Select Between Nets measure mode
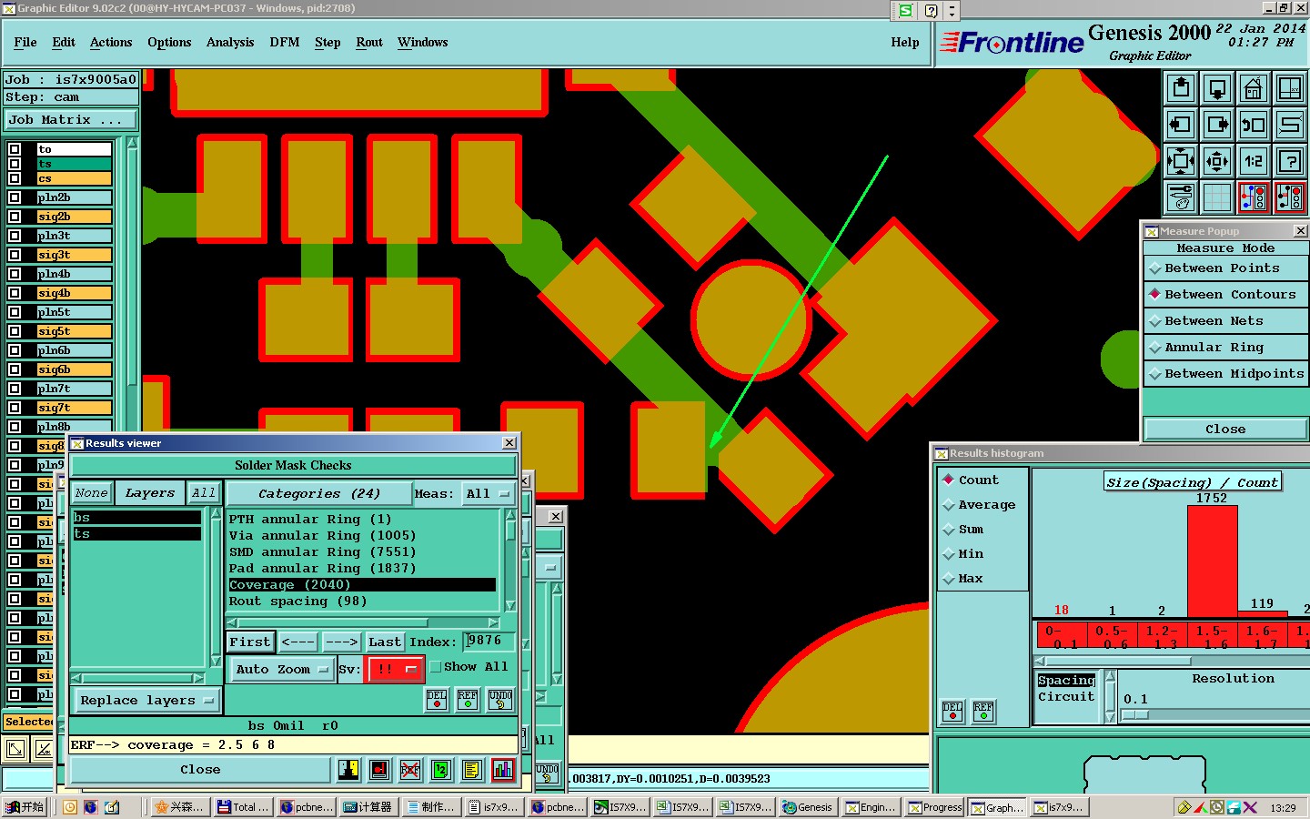Screen dimensions: 1310x819 point(1225,321)
